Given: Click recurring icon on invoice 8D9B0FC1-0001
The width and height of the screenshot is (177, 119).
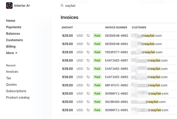Looking at the screenshot, I should (x=88, y=110).
